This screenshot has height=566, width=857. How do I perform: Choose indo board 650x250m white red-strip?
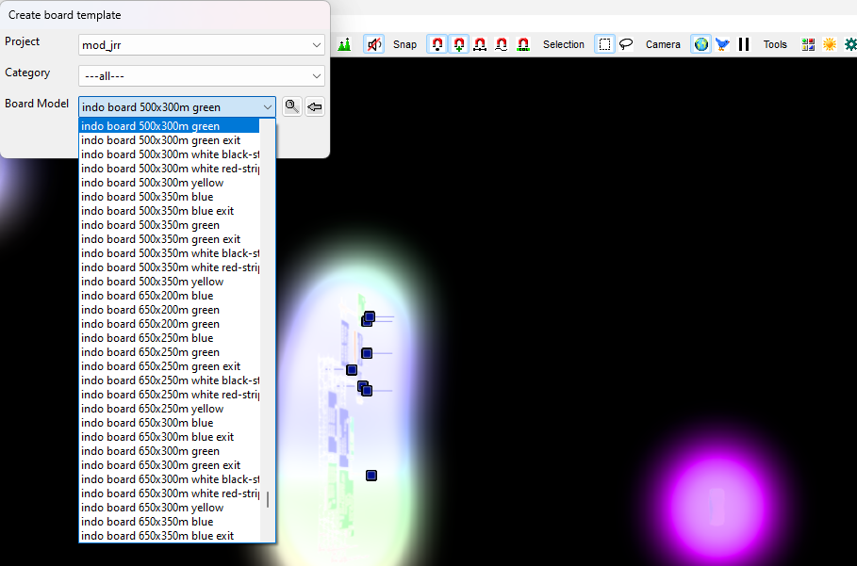pyautogui.click(x=170, y=395)
